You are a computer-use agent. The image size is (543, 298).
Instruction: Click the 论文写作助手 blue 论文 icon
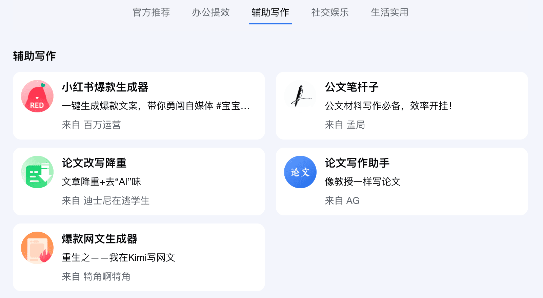point(300,172)
